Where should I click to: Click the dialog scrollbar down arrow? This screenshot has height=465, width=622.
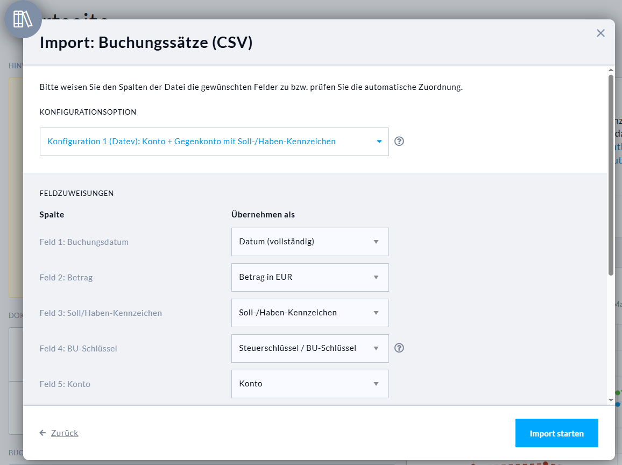[x=611, y=400]
